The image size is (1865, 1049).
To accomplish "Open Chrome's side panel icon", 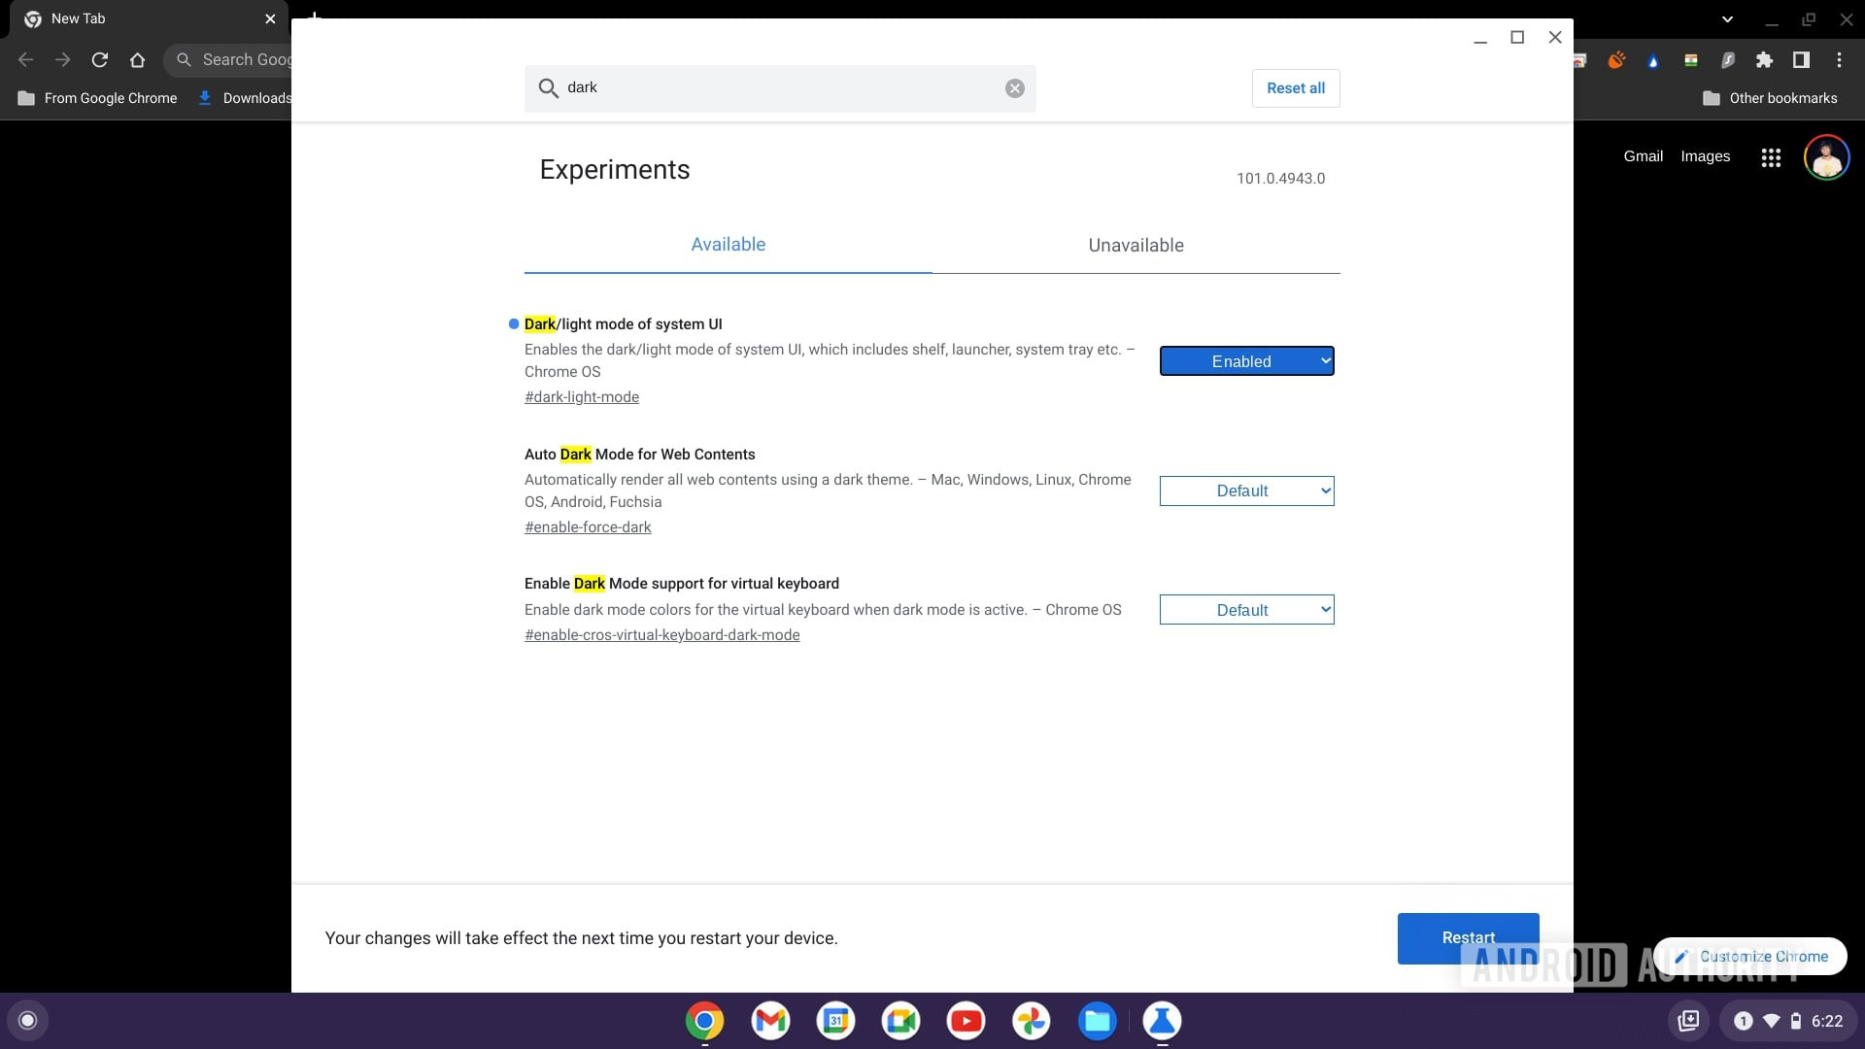I will [1802, 59].
